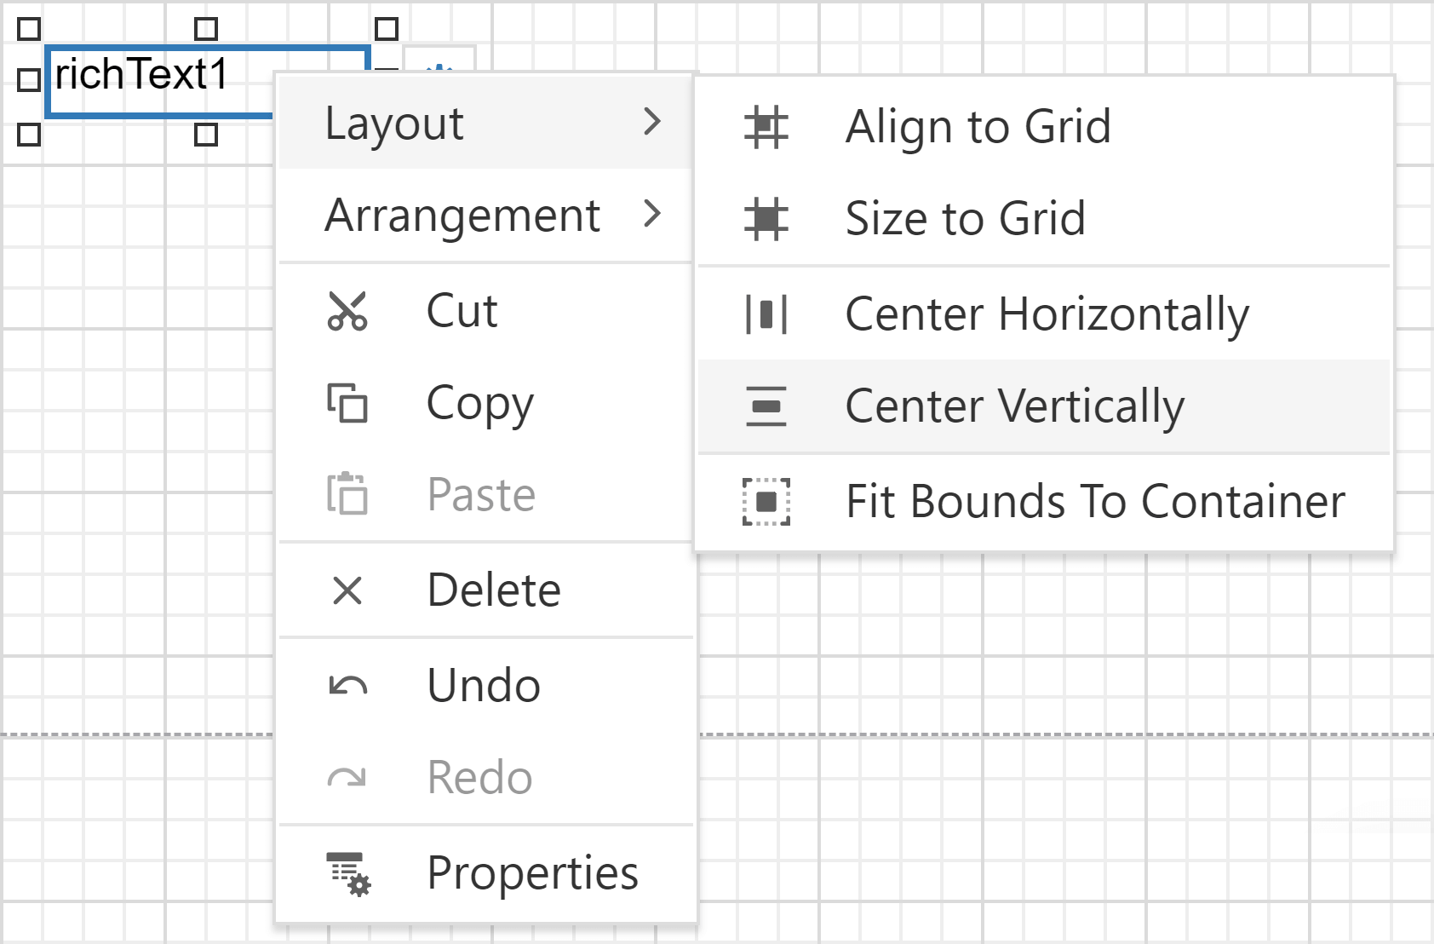The image size is (1434, 944).
Task: Click the Undo arrow icon
Action: click(x=348, y=684)
